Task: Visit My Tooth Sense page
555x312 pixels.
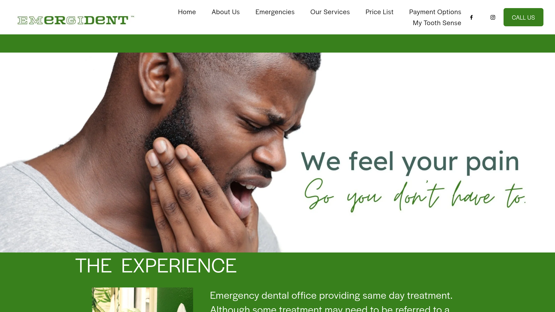Action: click(437, 23)
